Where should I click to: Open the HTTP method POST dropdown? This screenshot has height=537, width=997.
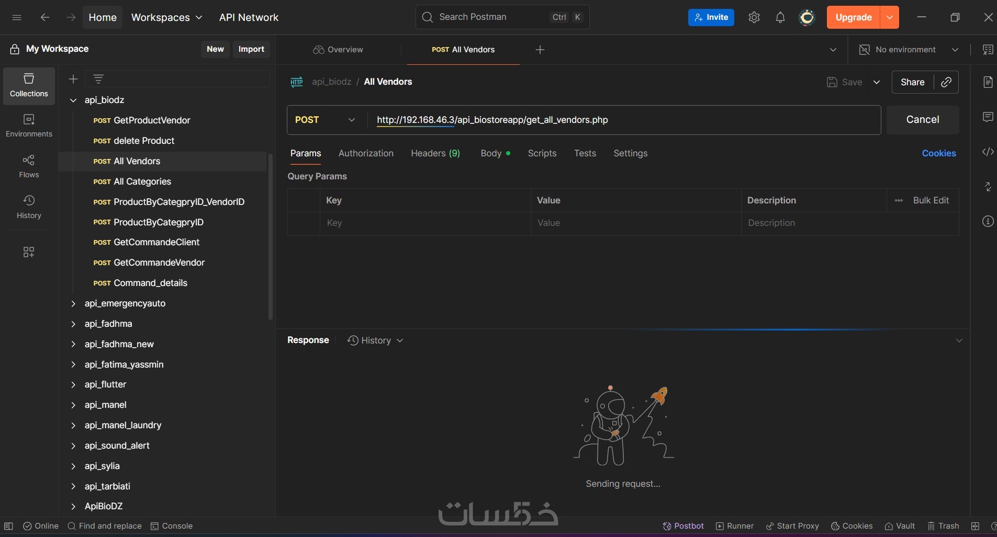(x=325, y=120)
